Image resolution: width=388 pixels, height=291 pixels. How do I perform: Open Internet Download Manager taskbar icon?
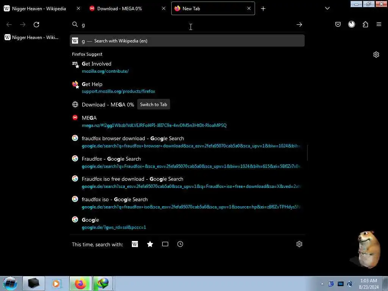[x=103, y=283]
